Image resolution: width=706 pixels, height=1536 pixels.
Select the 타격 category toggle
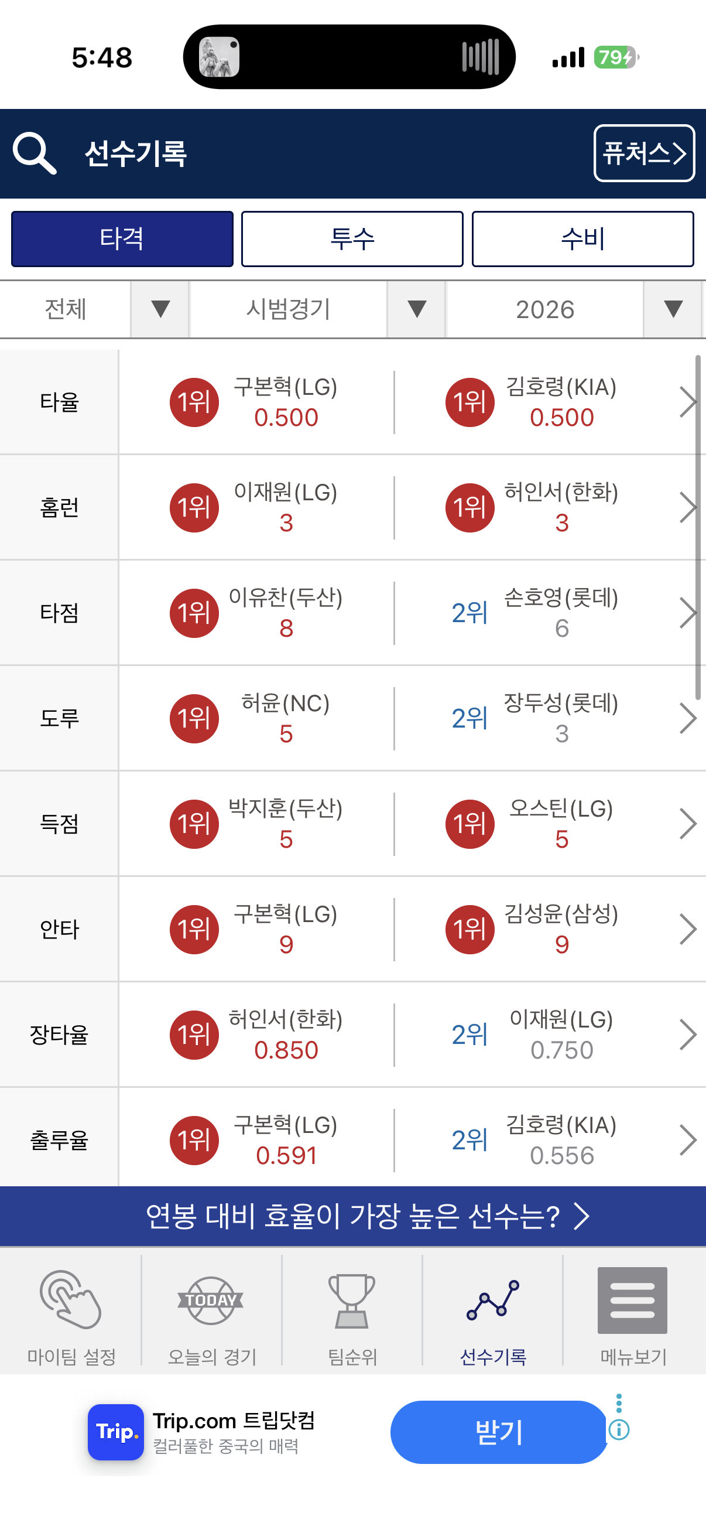coord(122,238)
